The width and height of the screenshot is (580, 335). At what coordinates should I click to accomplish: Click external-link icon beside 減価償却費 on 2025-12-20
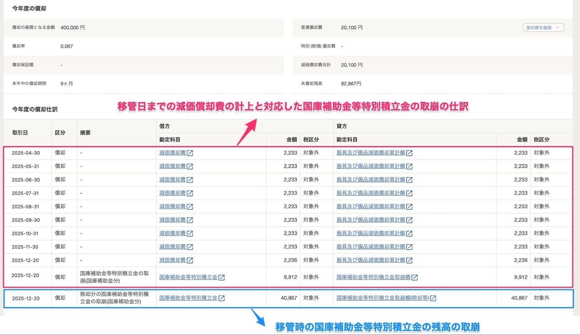190,260
